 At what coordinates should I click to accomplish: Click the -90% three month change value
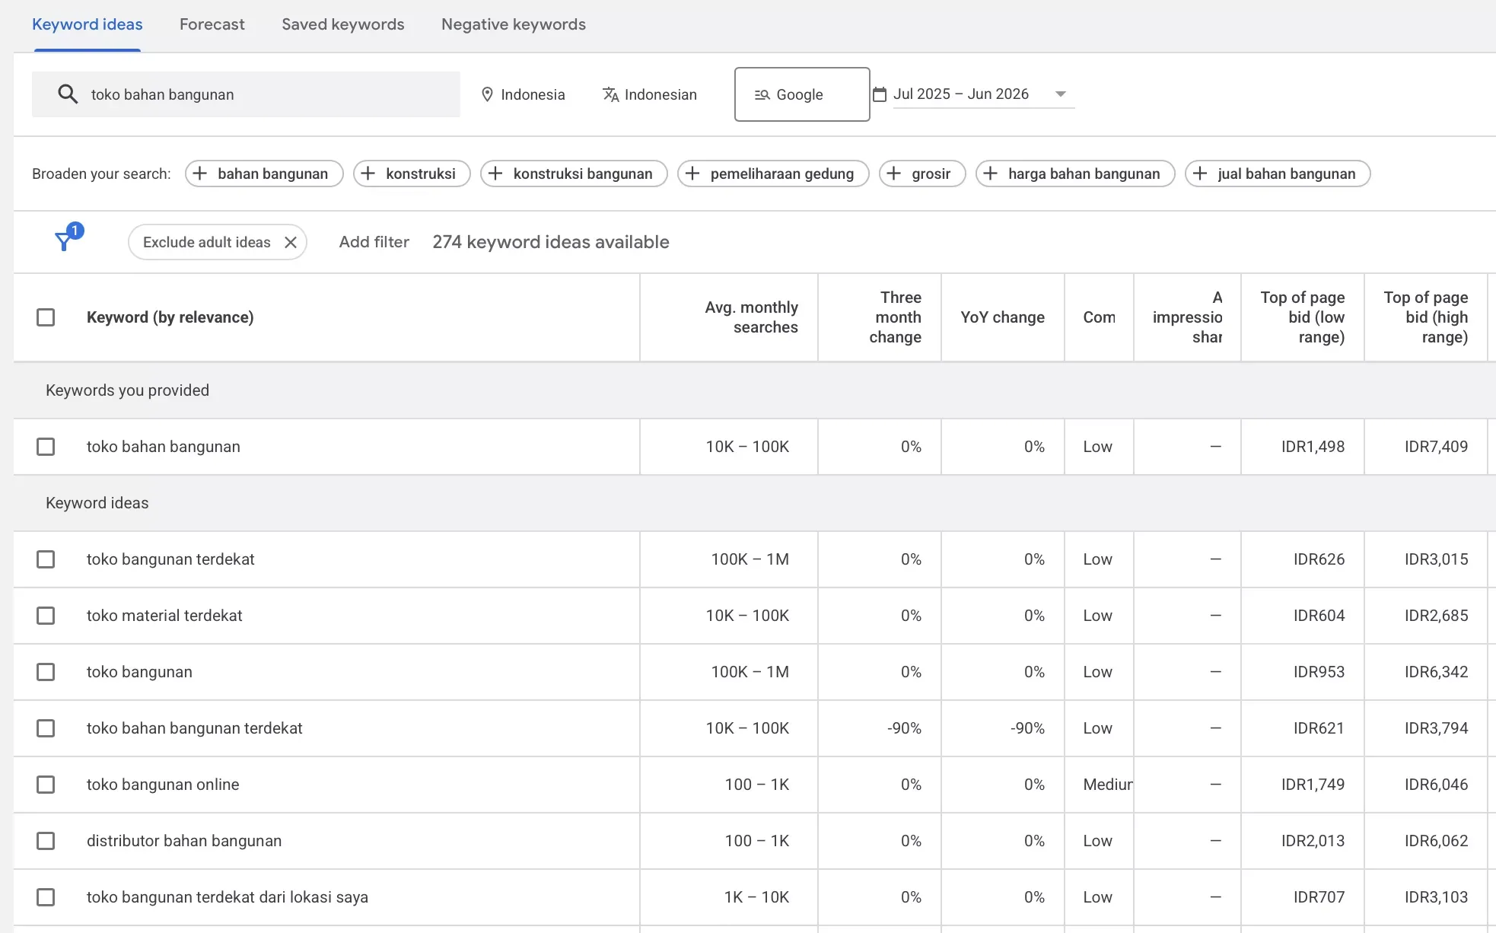[904, 728]
